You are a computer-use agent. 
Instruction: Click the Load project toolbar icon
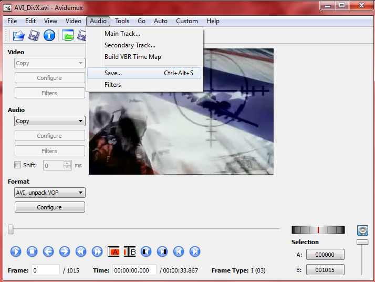point(68,35)
